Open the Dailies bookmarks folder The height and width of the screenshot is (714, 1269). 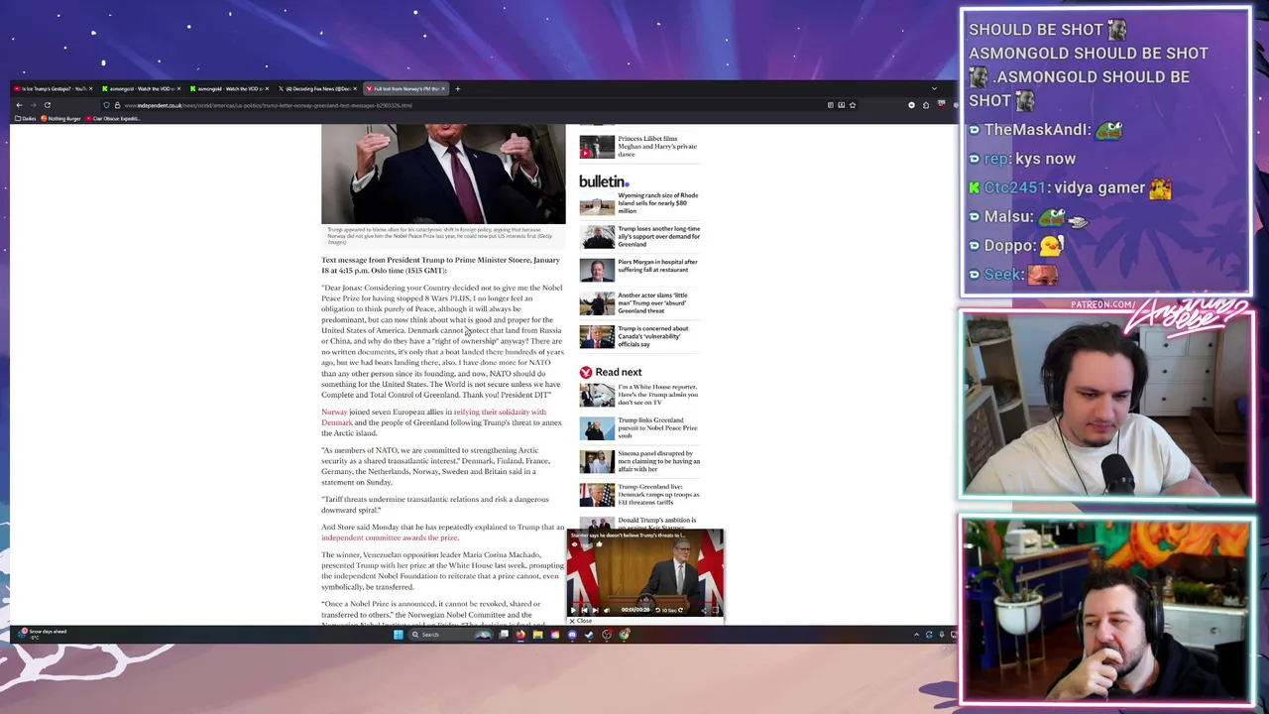28,118
